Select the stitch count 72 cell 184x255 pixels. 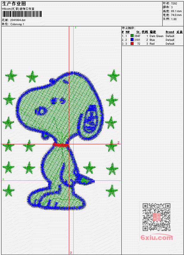tap(139, 44)
